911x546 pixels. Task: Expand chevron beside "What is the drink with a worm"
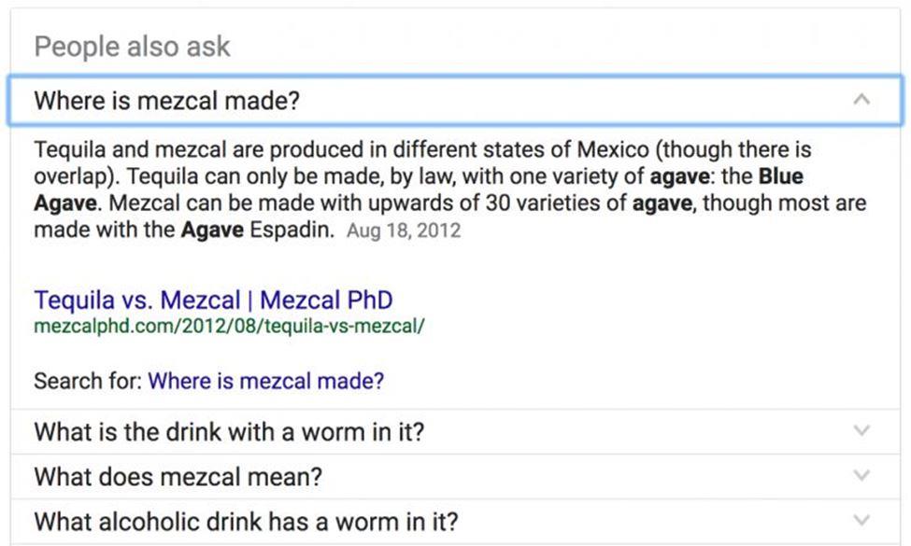pos(862,431)
